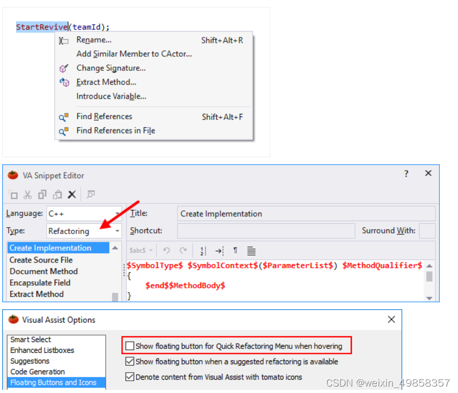Click the find snippet toolbar icon
Image resolution: width=458 pixels, height=393 pixels.
coord(91,194)
